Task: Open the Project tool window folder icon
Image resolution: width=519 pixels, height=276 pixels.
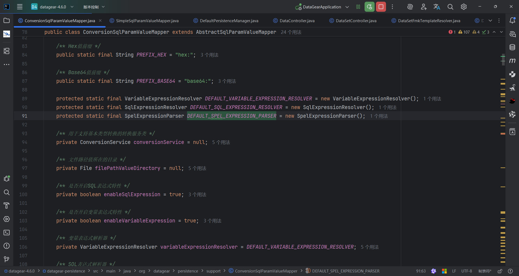Action: point(6,21)
